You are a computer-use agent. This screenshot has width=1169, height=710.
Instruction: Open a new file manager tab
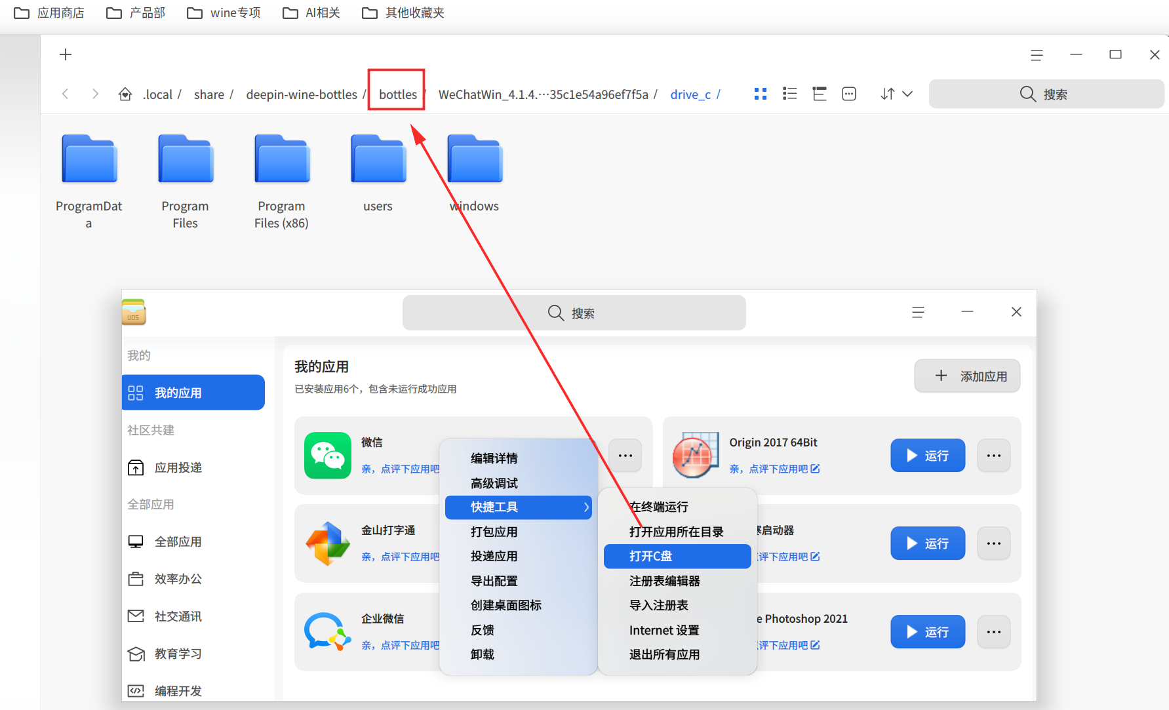(66, 54)
